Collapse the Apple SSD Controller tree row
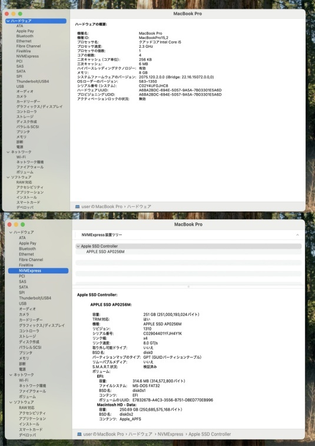The height and width of the screenshot is (446, 315). pos(78,246)
